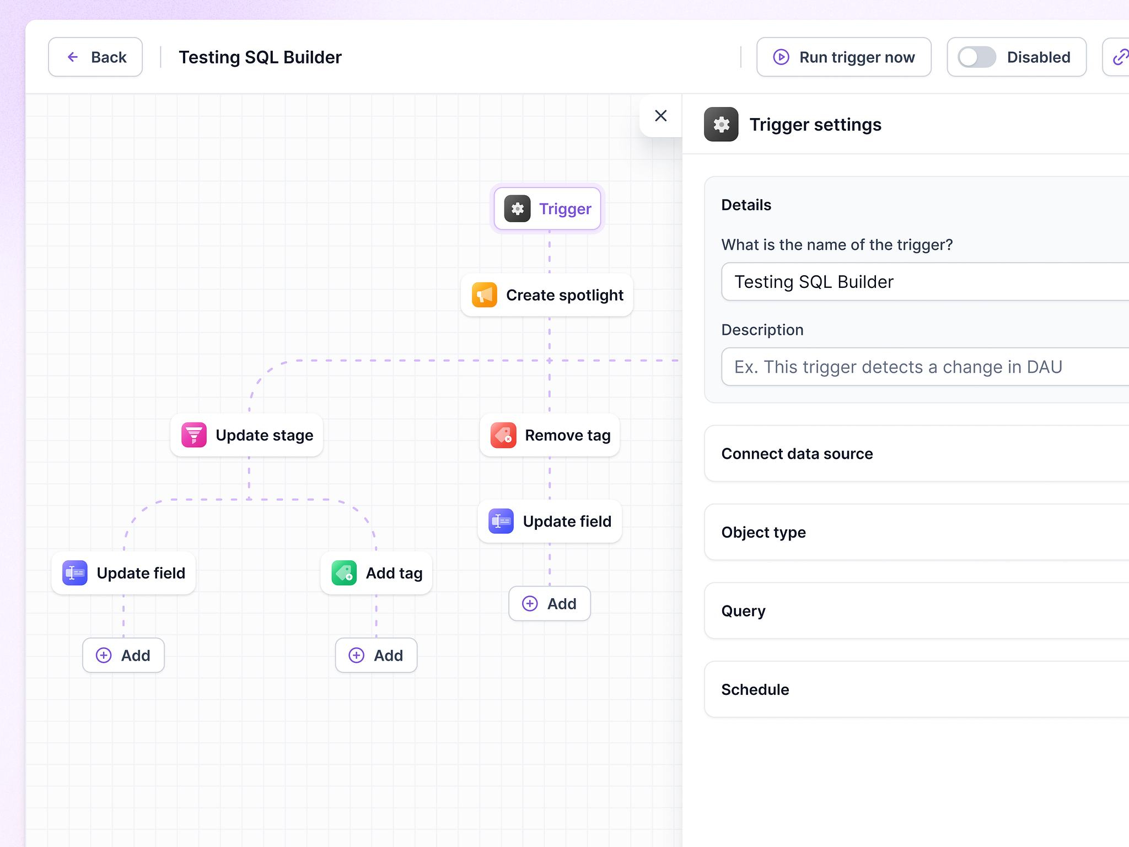Click the Create spotlight megaphone icon

(x=483, y=295)
